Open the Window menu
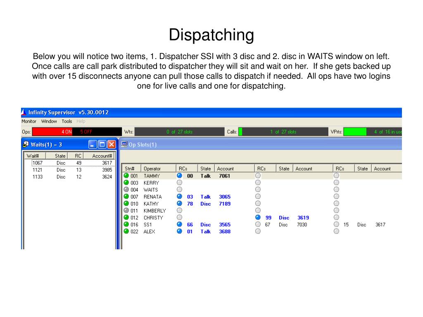Viewport: 423px width, 317px height. click(x=49, y=121)
